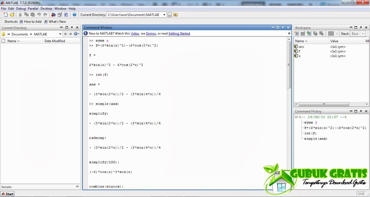The image size is (370, 197).
Task: Undock the Command Window panel
Action: [283, 27]
